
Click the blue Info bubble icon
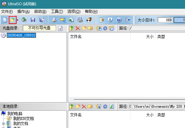click(110, 20)
